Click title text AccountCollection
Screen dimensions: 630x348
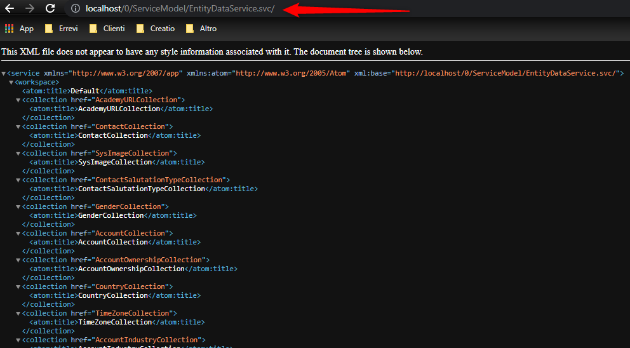point(113,242)
